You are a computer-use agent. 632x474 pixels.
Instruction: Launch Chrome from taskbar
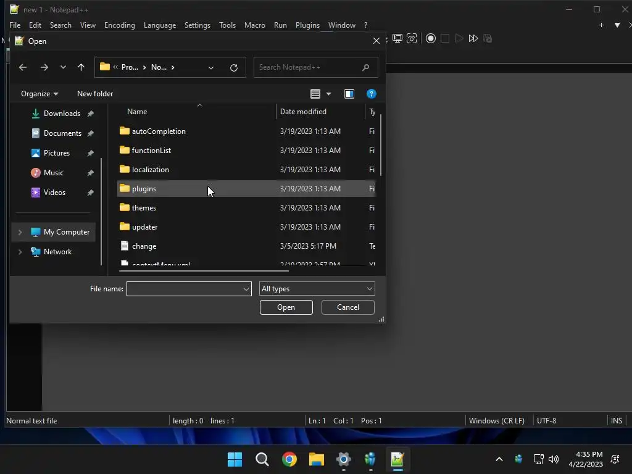point(289,459)
